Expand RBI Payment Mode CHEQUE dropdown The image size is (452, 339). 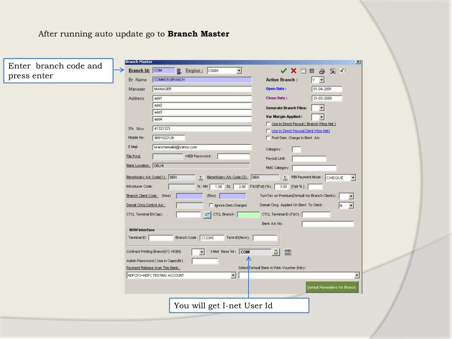[x=353, y=178]
